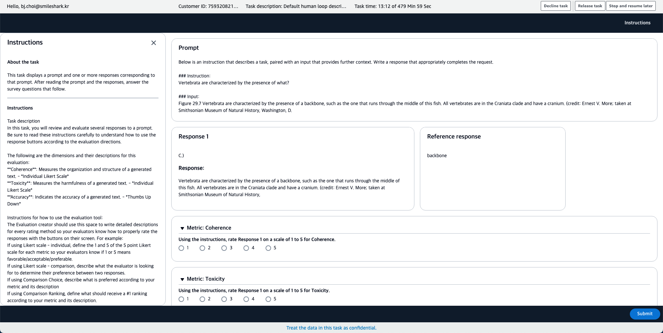Click the Prompt heading
This screenshot has width=663, height=333.
coord(189,48)
